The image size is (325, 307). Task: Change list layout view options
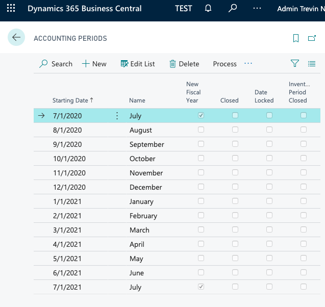coord(312,64)
